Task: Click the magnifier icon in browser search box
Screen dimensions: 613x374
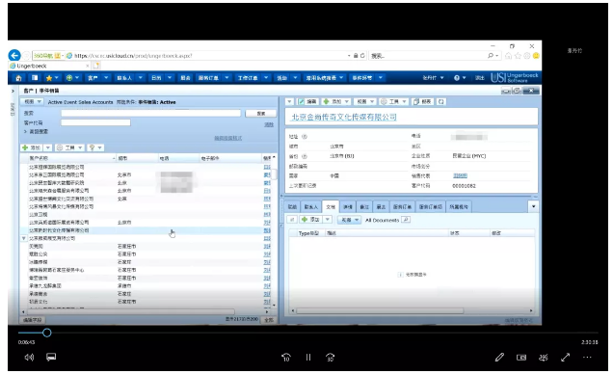Action: click(x=491, y=56)
